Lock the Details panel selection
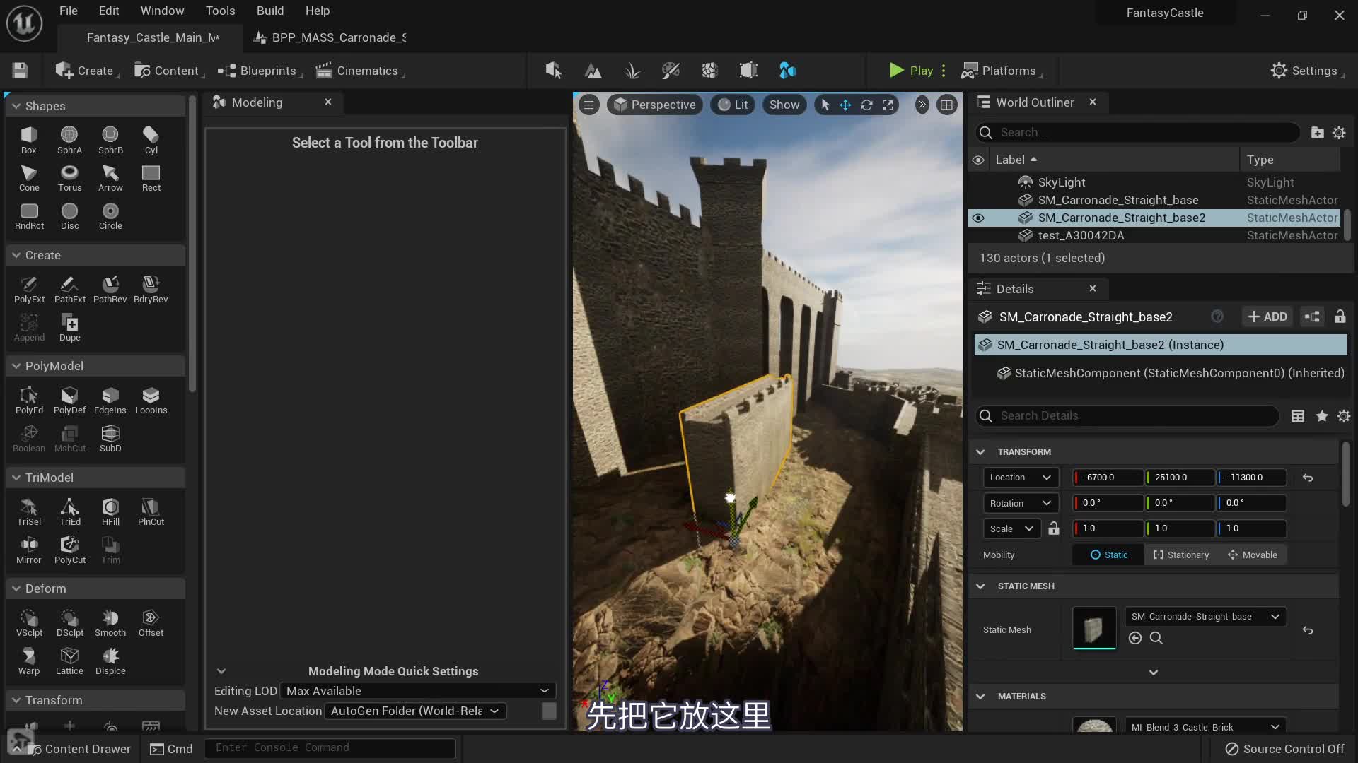Image resolution: width=1358 pixels, height=763 pixels. coord(1340,317)
